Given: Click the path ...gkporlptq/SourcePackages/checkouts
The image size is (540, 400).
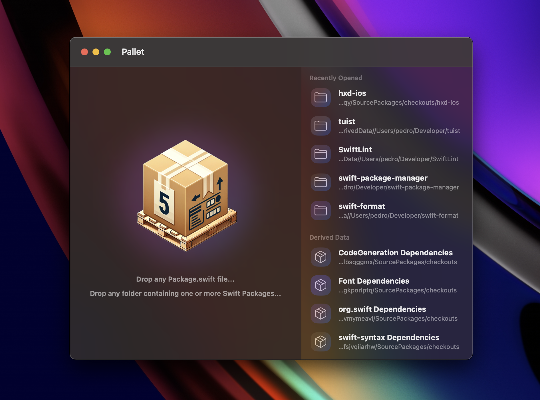Looking at the screenshot, I should click(x=398, y=290).
